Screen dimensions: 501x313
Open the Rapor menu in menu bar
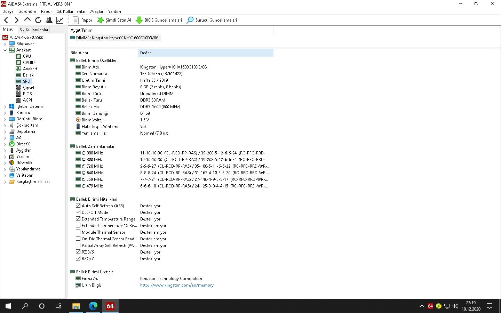(46, 11)
